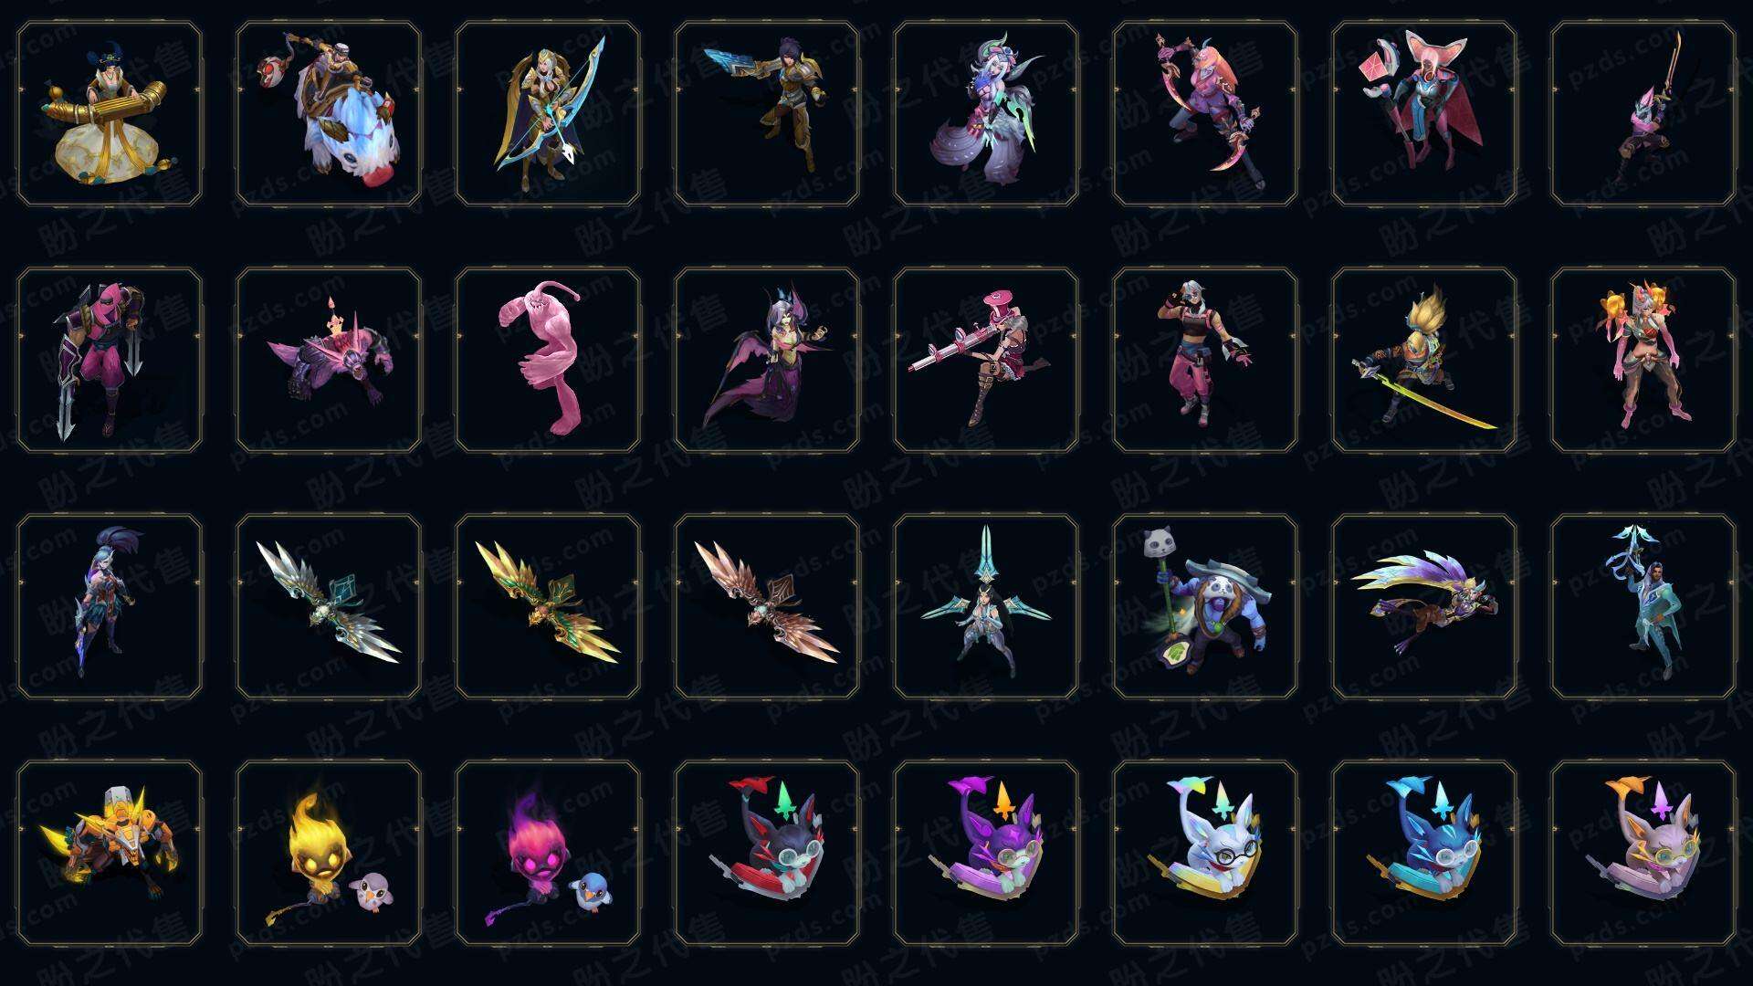This screenshot has height=986, width=1753.
Task: Open the golden flame spirit little legend
Action: (329, 853)
